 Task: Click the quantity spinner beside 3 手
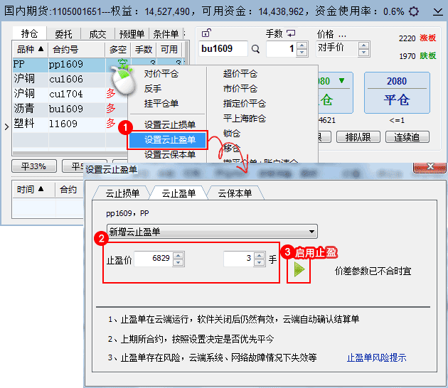[259, 259]
